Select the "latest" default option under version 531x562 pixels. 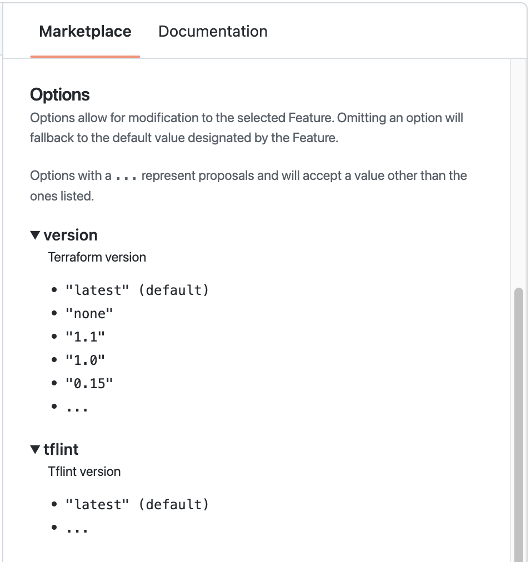pyautogui.click(x=137, y=289)
